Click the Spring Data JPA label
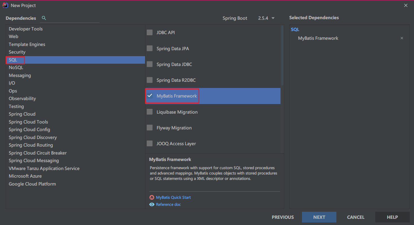This screenshot has width=414, height=225. [x=173, y=48]
